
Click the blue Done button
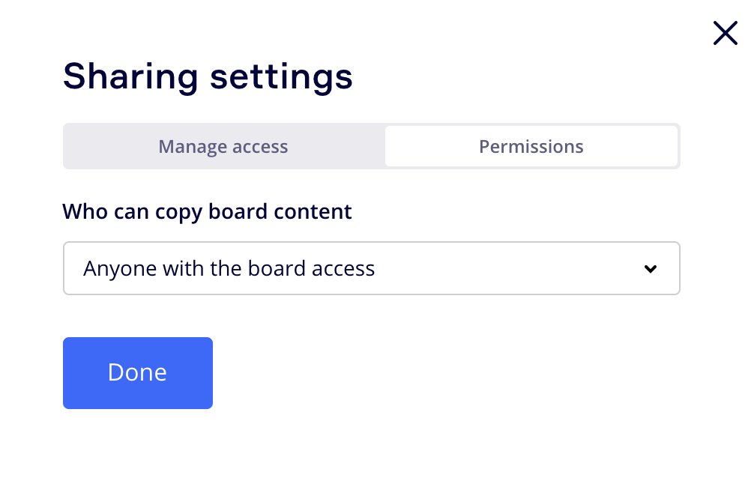[138, 373]
